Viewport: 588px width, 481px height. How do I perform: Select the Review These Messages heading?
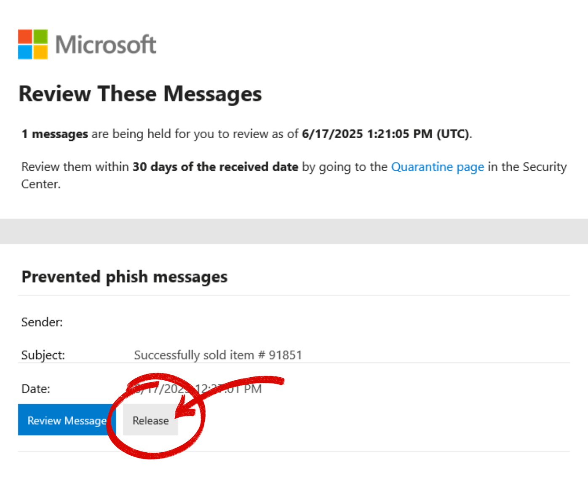click(x=140, y=94)
